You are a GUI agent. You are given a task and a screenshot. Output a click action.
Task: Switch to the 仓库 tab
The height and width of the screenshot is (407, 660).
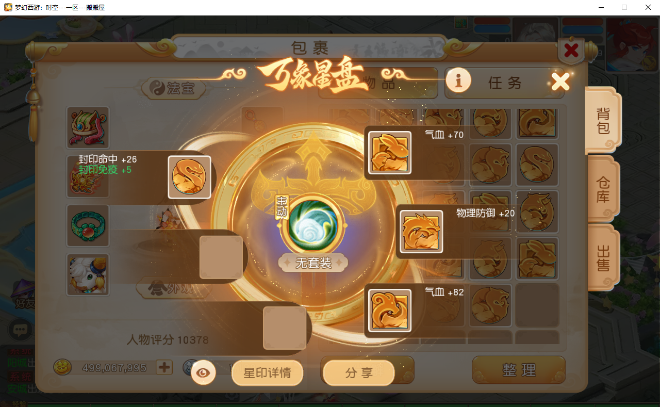click(603, 189)
